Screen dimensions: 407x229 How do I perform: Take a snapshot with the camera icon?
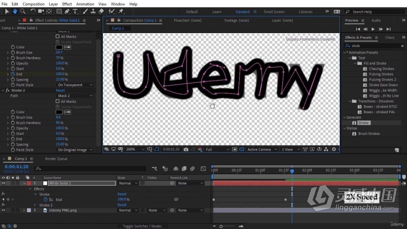[x=186, y=150]
